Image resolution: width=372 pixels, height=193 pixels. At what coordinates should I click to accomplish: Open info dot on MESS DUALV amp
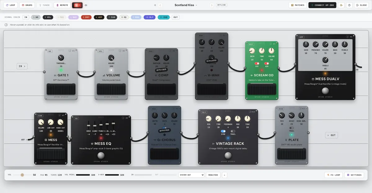pyautogui.click(x=347, y=37)
